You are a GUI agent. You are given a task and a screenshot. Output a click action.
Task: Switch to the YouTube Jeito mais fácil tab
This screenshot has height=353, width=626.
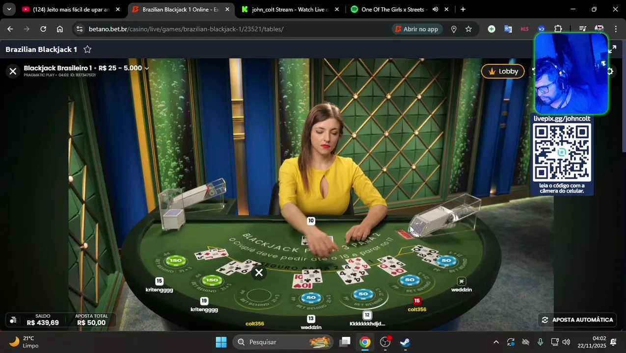pyautogui.click(x=71, y=9)
